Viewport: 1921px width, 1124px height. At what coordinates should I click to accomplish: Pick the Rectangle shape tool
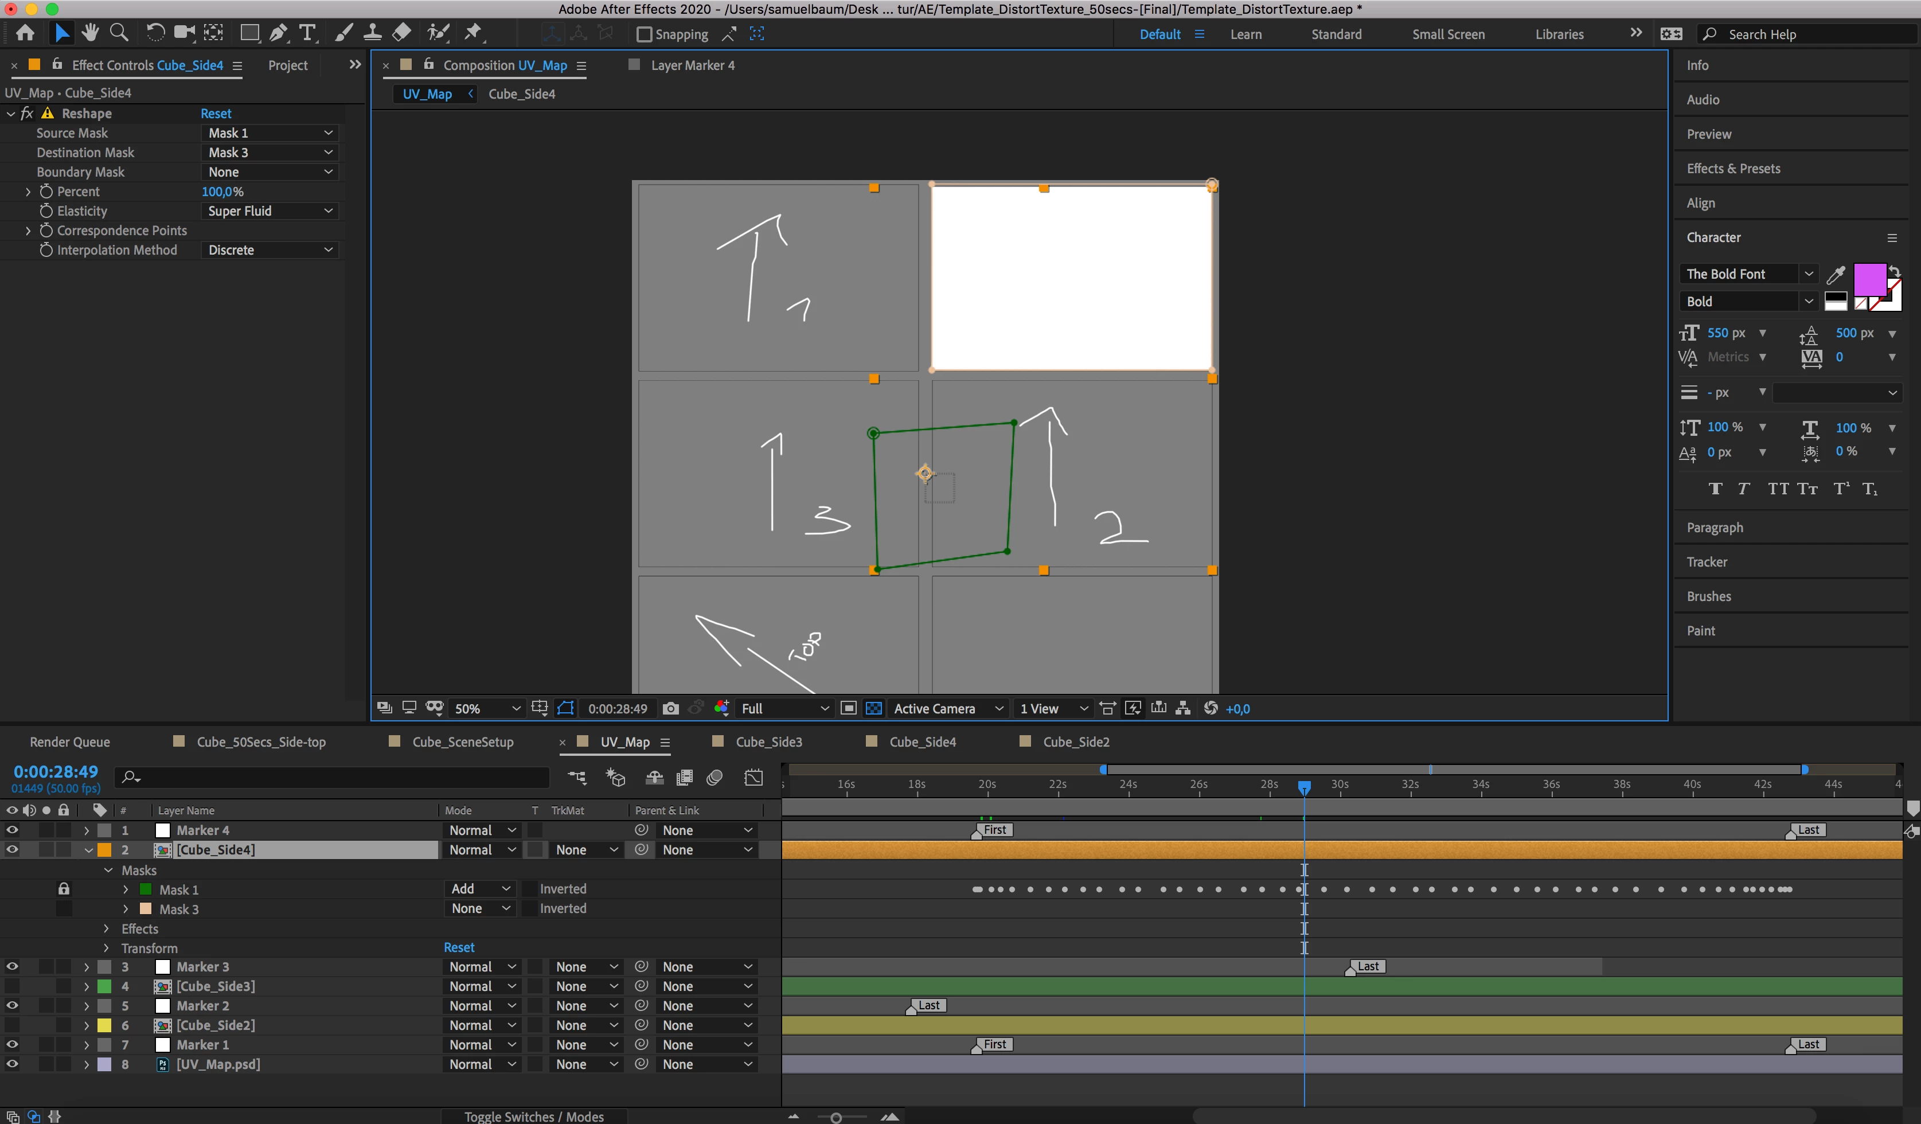point(248,33)
